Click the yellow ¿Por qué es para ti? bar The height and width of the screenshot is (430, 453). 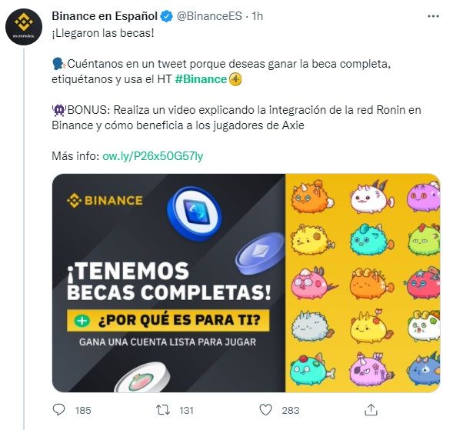(168, 321)
